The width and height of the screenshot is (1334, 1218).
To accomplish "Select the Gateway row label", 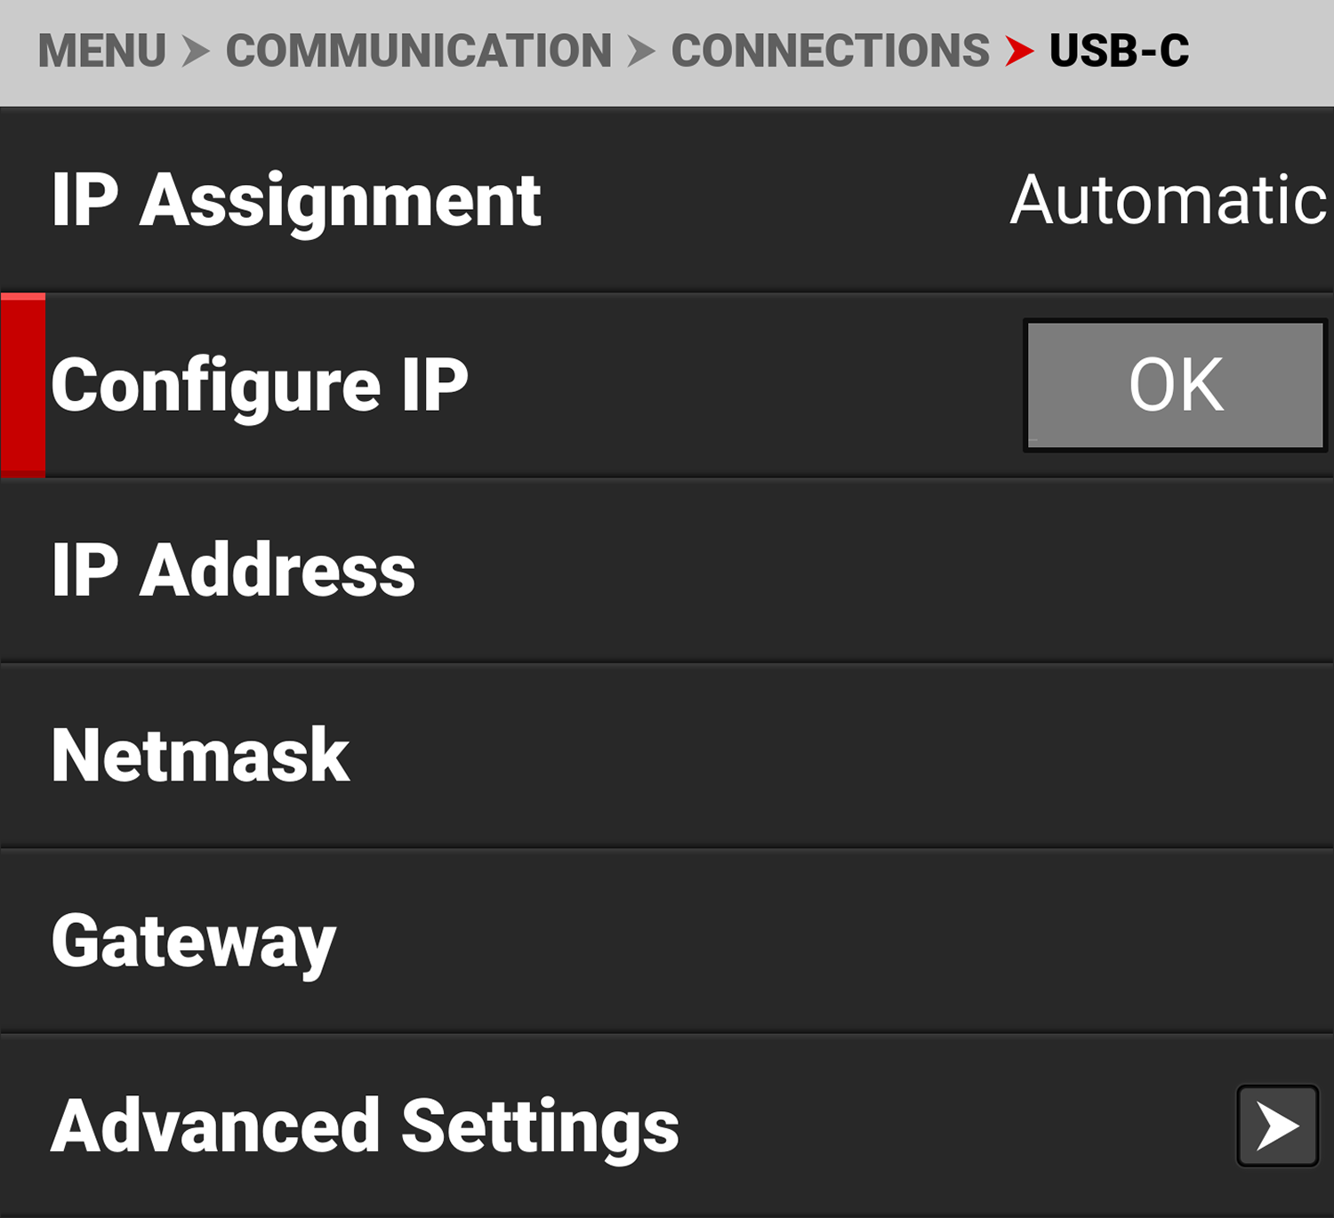I will [194, 941].
